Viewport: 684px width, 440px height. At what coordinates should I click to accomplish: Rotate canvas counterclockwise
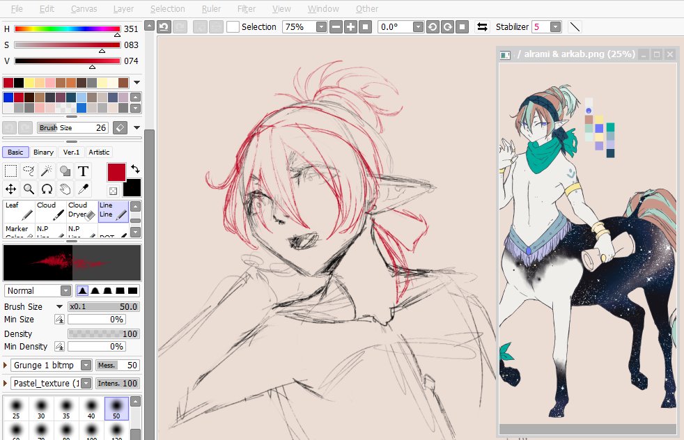(433, 27)
